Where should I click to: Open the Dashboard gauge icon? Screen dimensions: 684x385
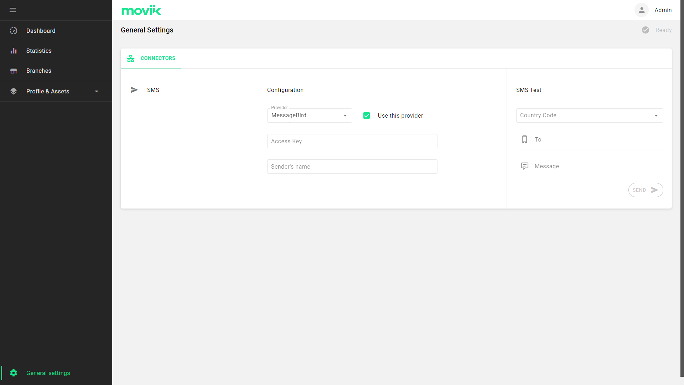(14, 31)
